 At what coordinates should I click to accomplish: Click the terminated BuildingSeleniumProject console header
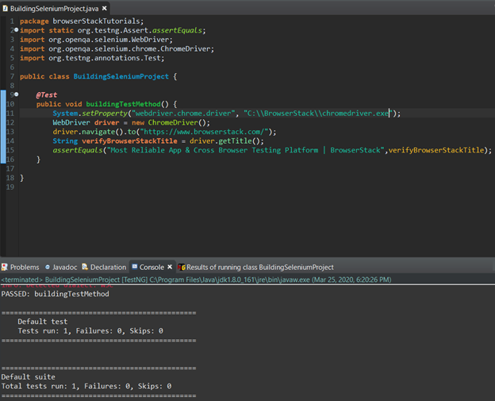pyautogui.click(x=196, y=280)
